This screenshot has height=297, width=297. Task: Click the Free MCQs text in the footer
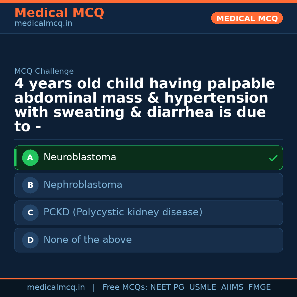125,287
